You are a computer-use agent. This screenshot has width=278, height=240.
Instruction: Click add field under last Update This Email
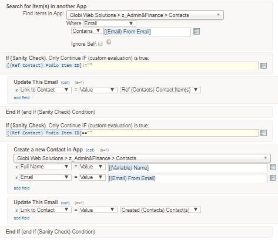22,218
